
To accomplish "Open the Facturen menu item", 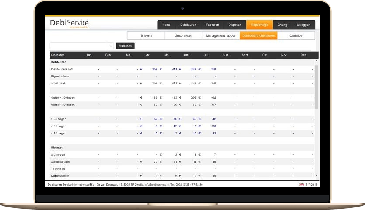I will click(212, 25).
